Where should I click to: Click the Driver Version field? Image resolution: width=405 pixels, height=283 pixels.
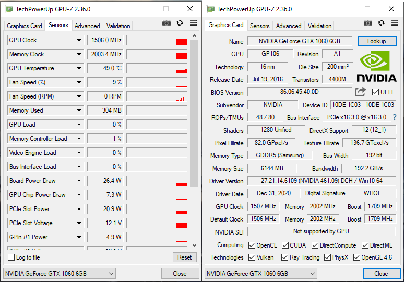tap(321, 181)
